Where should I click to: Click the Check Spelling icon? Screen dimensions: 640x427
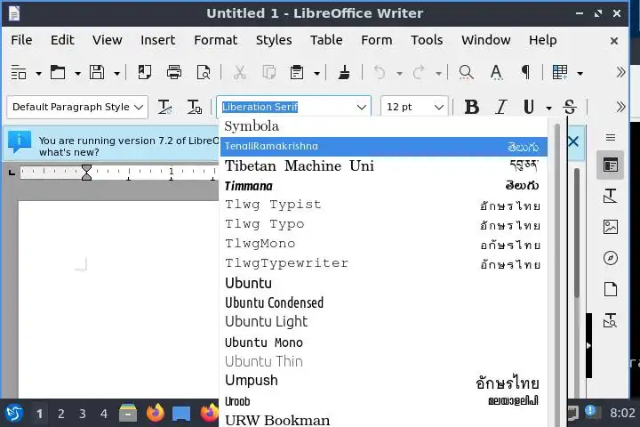click(496, 73)
